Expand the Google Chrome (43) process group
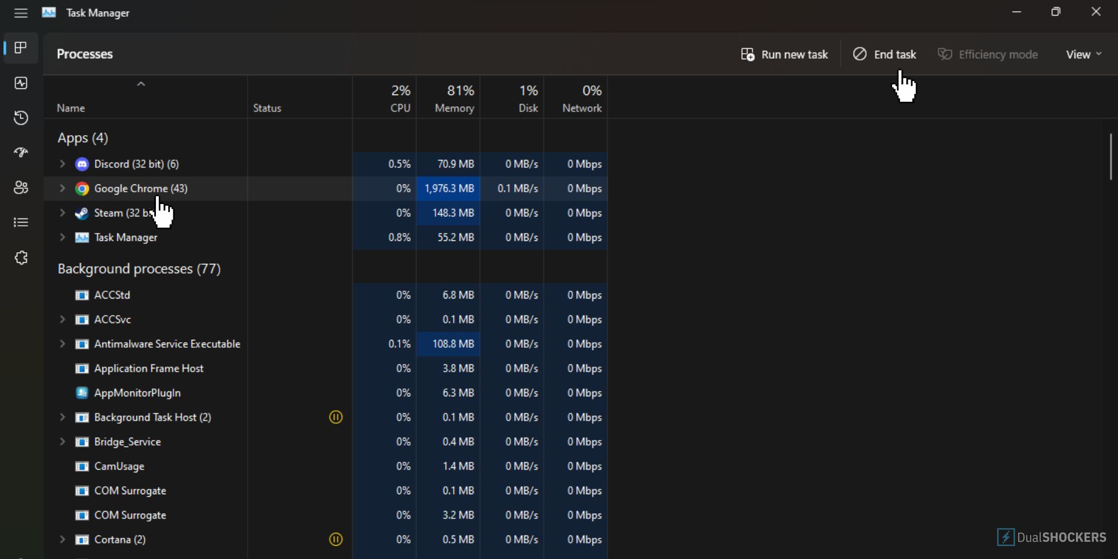The image size is (1118, 559). (x=63, y=188)
